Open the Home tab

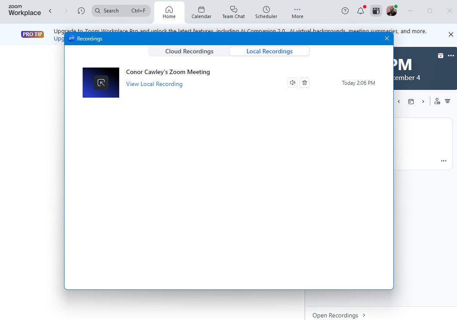(169, 12)
